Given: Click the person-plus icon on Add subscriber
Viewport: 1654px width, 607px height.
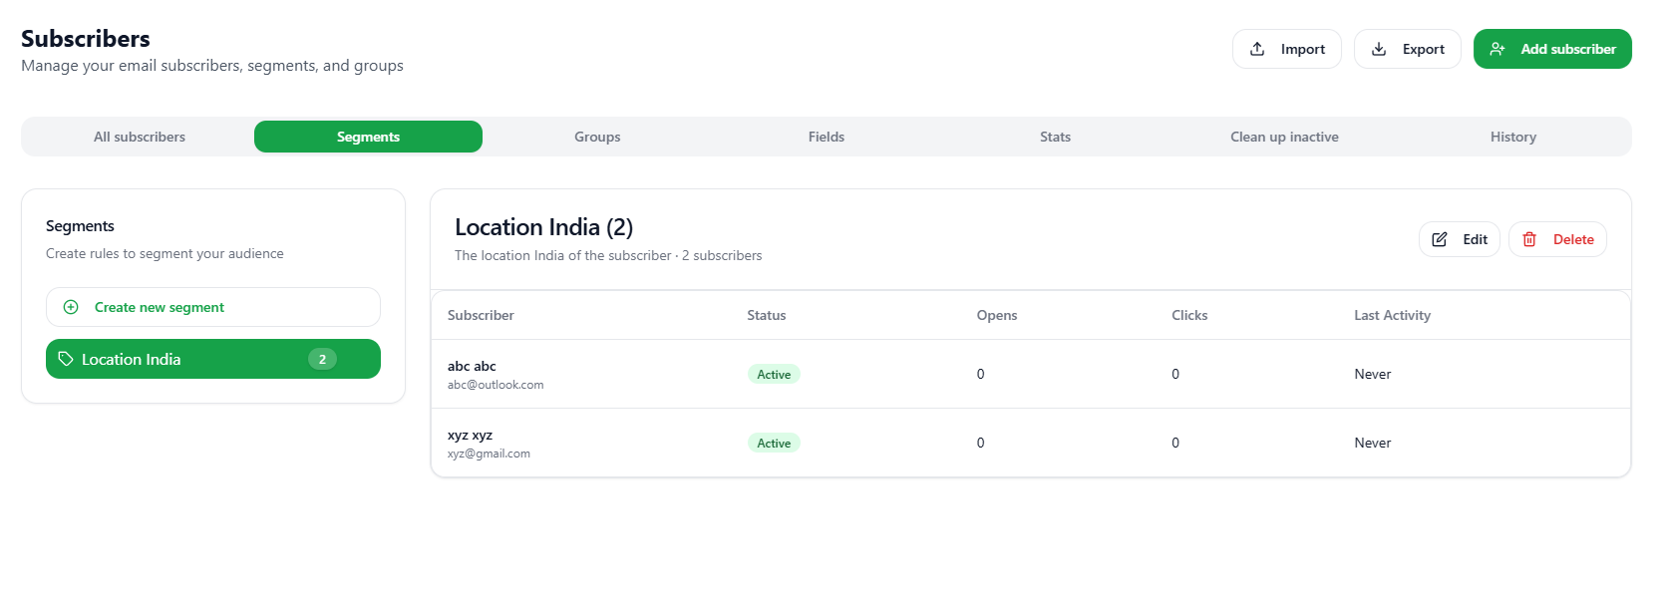Looking at the screenshot, I should point(1496,49).
